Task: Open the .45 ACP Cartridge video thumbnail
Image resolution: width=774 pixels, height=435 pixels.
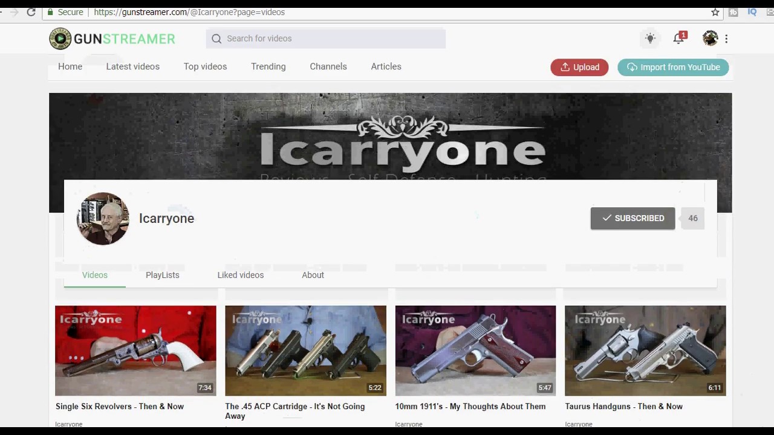Action: [305, 351]
